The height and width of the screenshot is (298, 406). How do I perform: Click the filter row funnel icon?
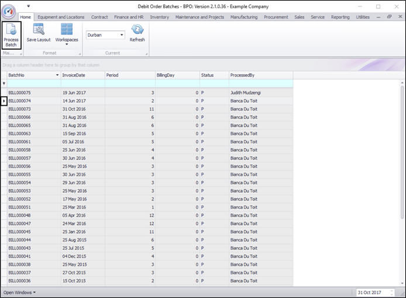pos(4,84)
